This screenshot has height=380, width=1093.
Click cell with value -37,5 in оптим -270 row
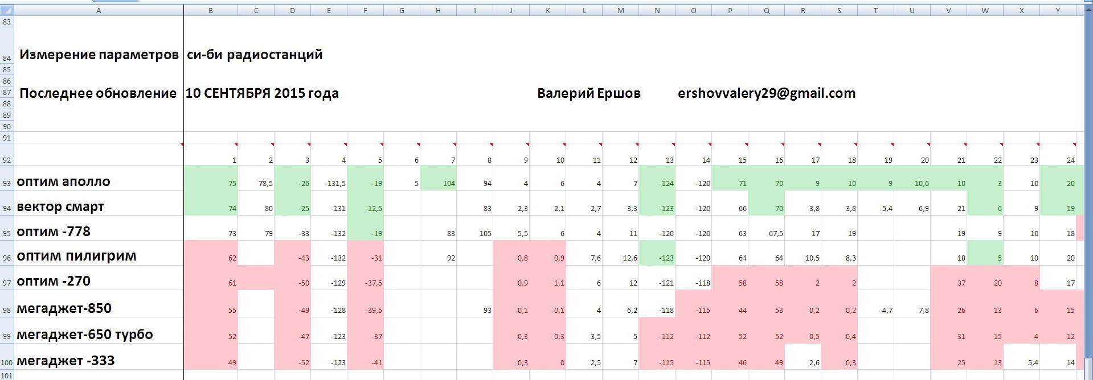(x=365, y=278)
